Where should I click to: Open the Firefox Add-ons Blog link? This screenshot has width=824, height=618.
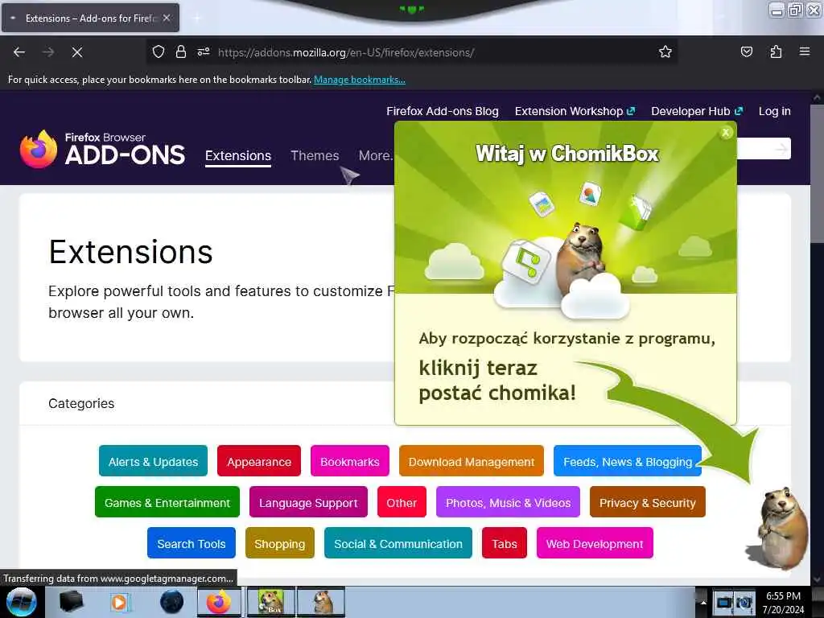(x=443, y=111)
